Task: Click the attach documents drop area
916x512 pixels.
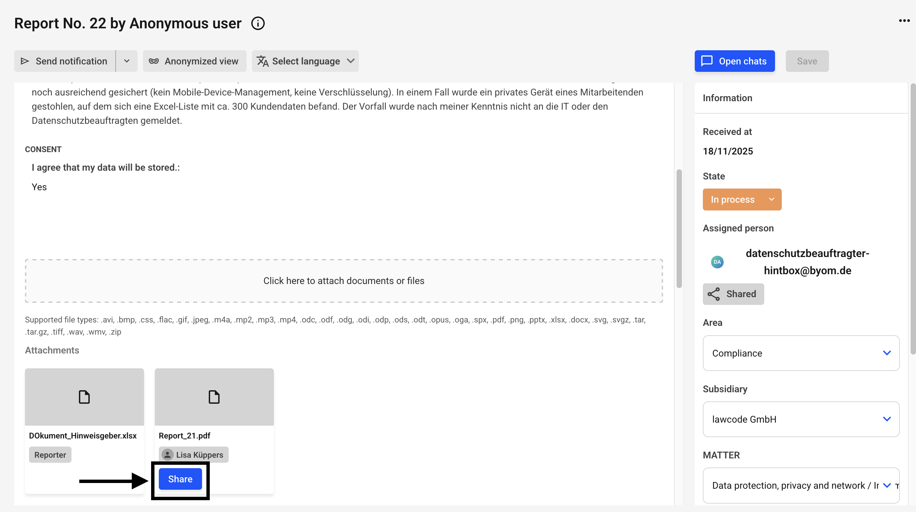Action: click(x=343, y=281)
